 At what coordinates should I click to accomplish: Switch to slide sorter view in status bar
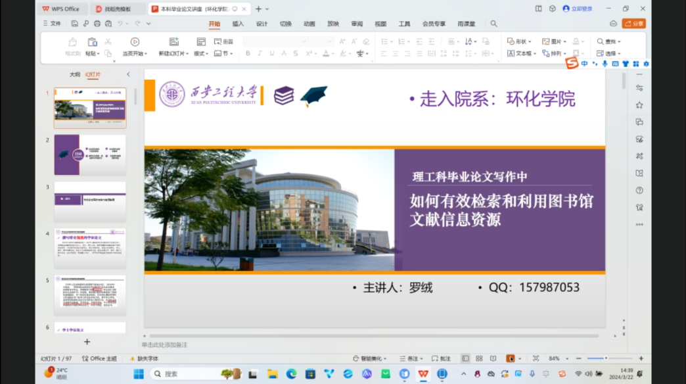coord(479,358)
